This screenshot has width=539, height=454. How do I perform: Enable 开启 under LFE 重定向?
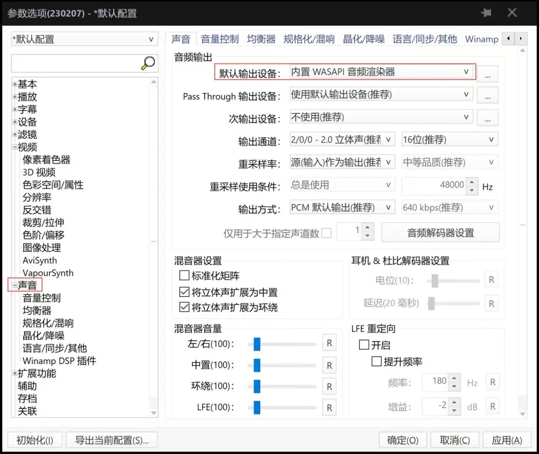click(363, 344)
